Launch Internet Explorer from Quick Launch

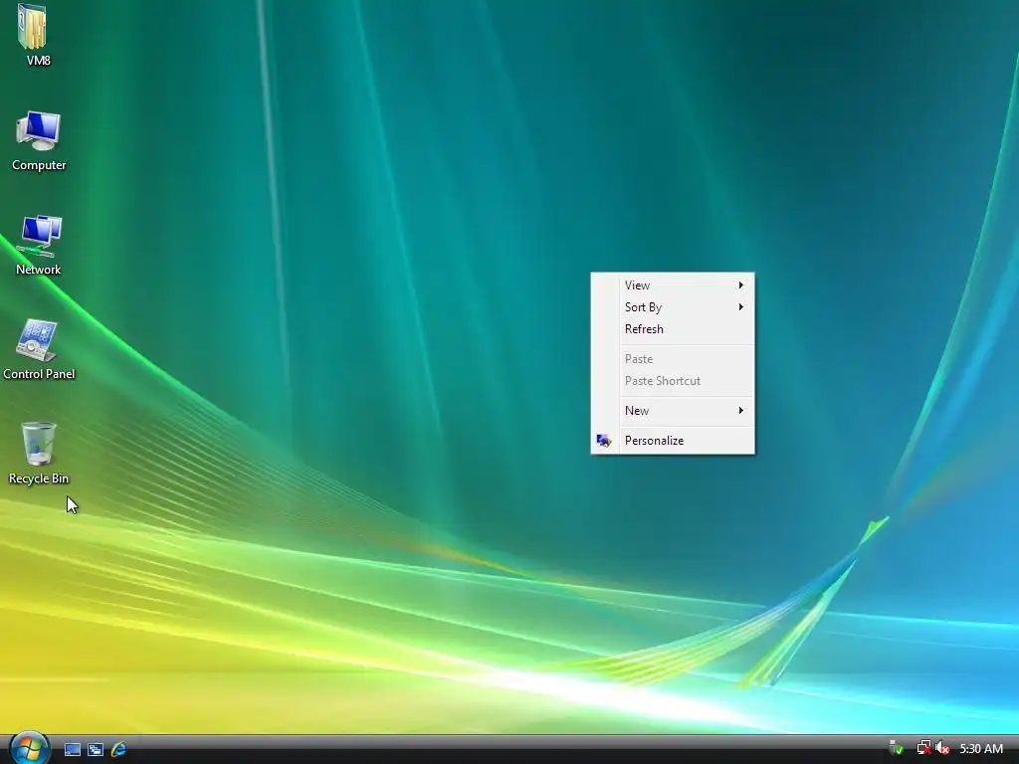(119, 750)
